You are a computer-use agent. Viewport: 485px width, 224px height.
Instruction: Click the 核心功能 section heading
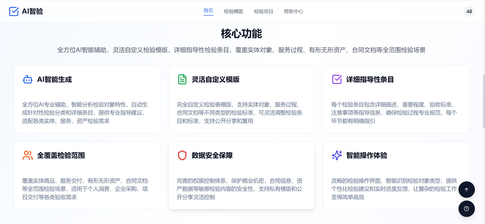pyautogui.click(x=241, y=34)
